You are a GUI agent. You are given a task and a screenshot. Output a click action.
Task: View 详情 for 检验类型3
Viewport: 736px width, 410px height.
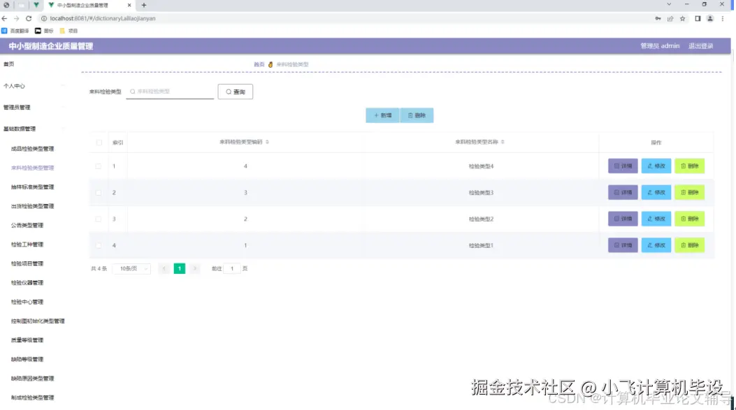[623, 192]
